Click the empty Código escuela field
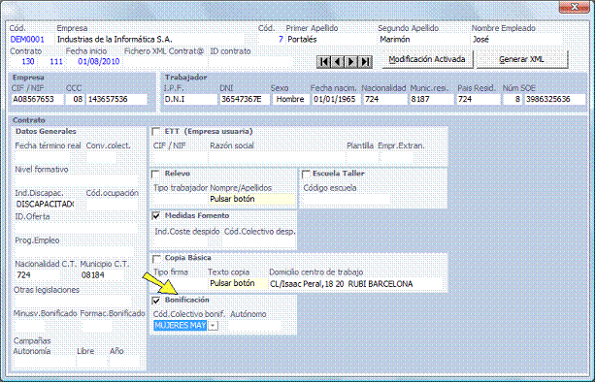This screenshot has height=383, width=596. pos(346,199)
